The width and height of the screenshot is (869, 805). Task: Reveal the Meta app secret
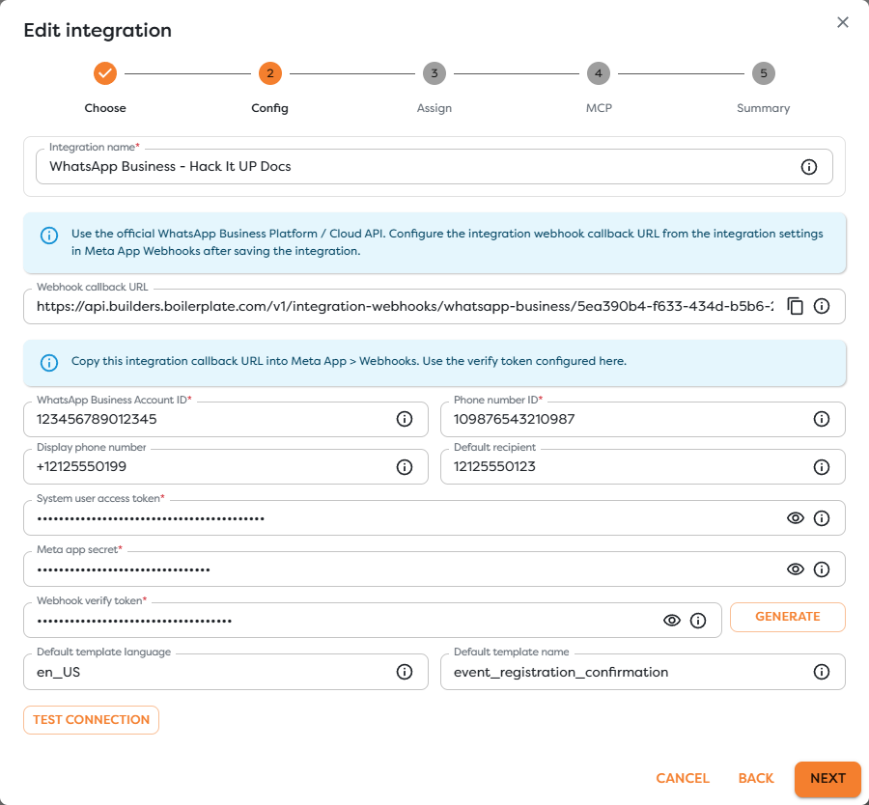pyautogui.click(x=796, y=569)
